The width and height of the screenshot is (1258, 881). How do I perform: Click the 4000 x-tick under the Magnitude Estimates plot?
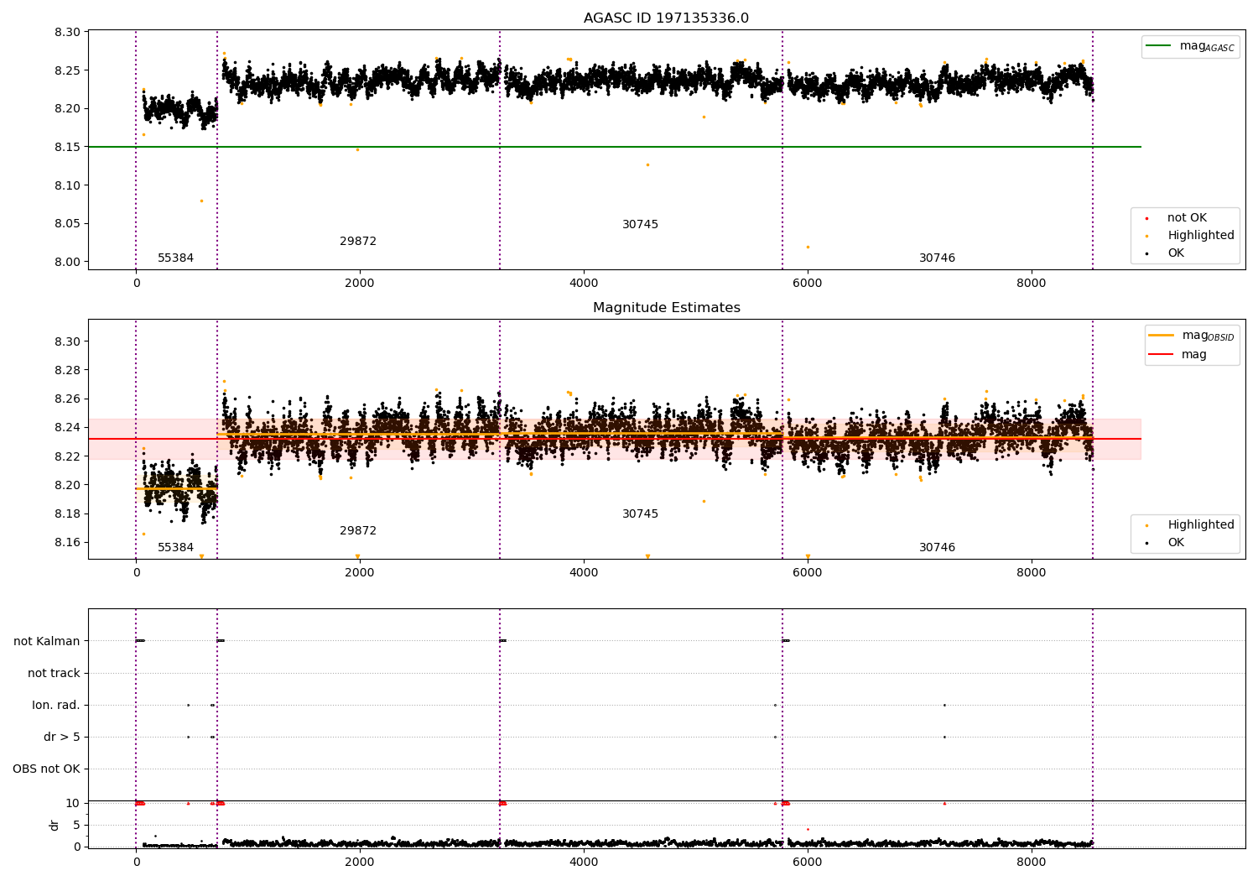pyautogui.click(x=584, y=573)
